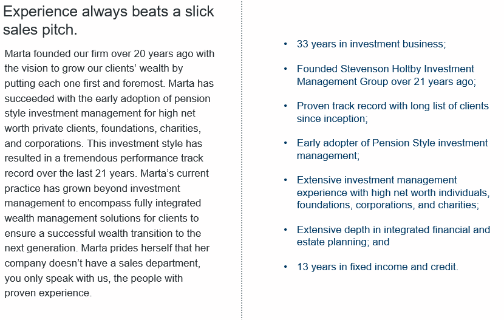Click "Early adopter of Pension Style" bullet text
Image resolution: width=504 pixels, height=320 pixels.
tap(392, 149)
